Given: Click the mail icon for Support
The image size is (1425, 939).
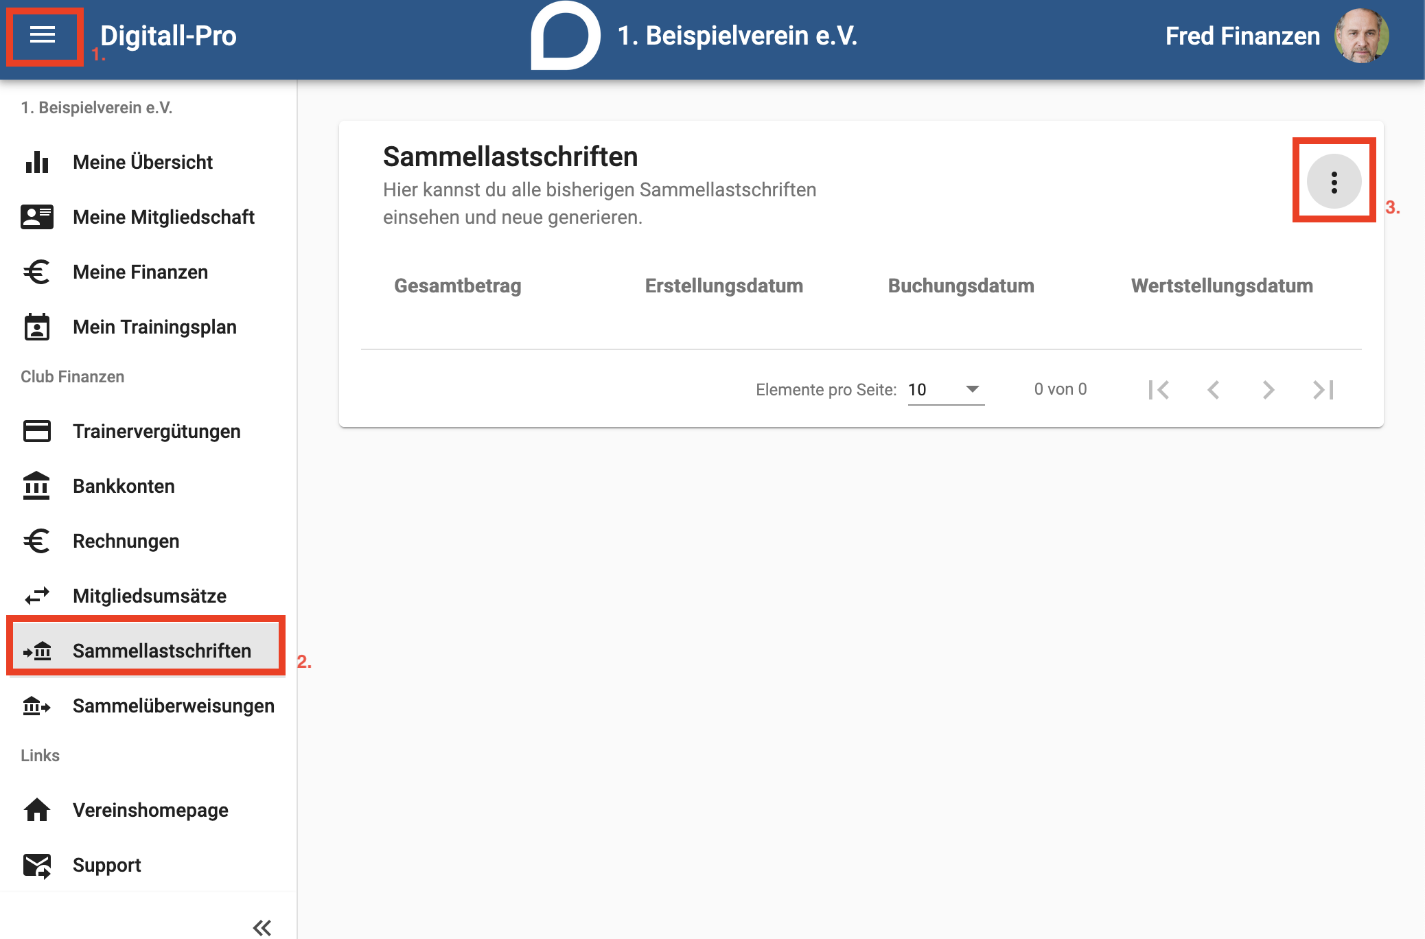Looking at the screenshot, I should pos(37,866).
